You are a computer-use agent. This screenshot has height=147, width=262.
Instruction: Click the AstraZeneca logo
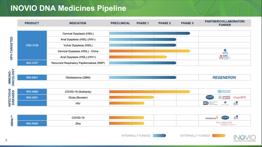click(x=212, y=118)
